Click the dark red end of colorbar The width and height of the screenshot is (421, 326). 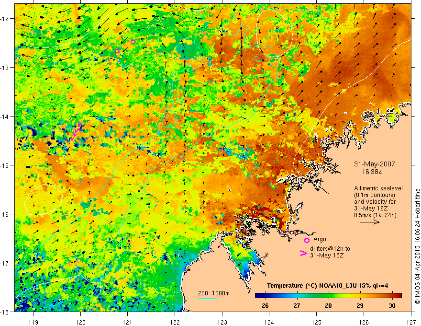pyautogui.click(x=399, y=296)
